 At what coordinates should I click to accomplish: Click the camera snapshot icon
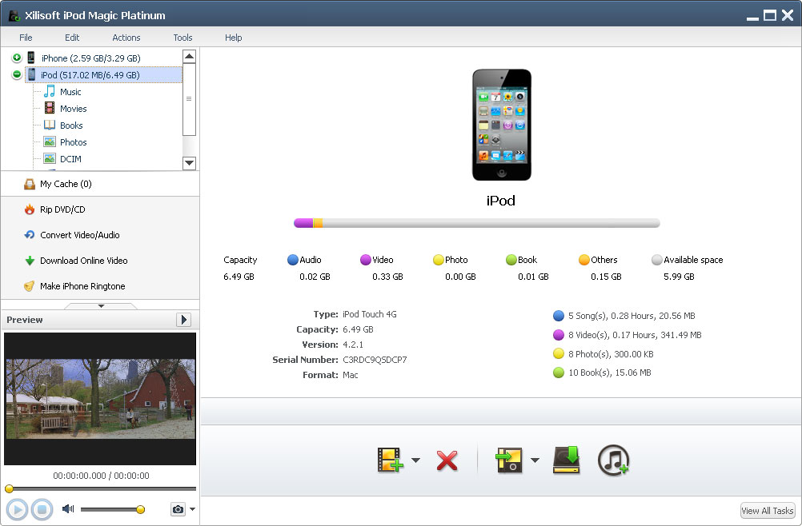tap(177, 509)
